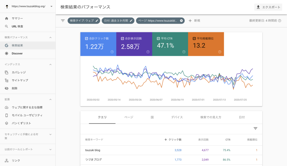The image size is (287, 166).
Task: Click the カバレッジ pages icon
Action: (7, 72)
